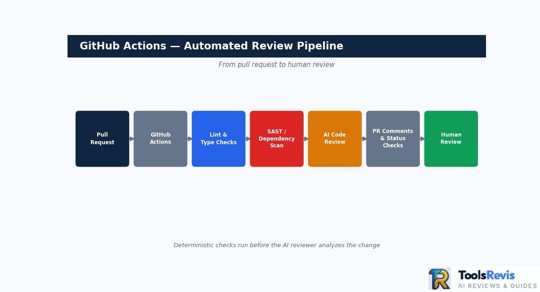Click the Pull Request stage box
The width and height of the screenshot is (540, 292).
(x=102, y=139)
